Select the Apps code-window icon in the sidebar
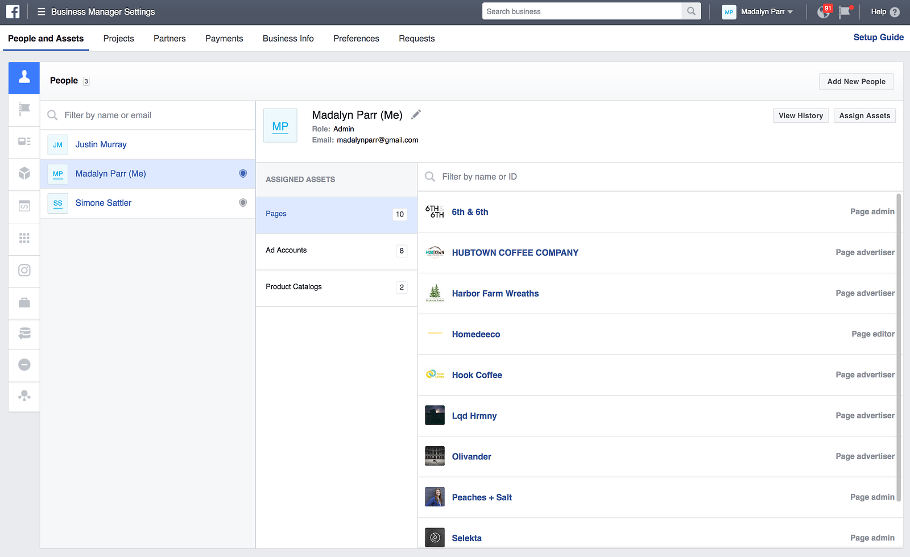The image size is (910, 557). pyautogui.click(x=24, y=206)
